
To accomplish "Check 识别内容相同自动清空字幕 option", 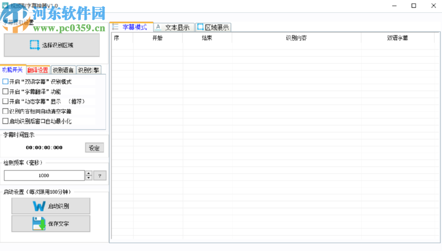I will click(5, 111).
